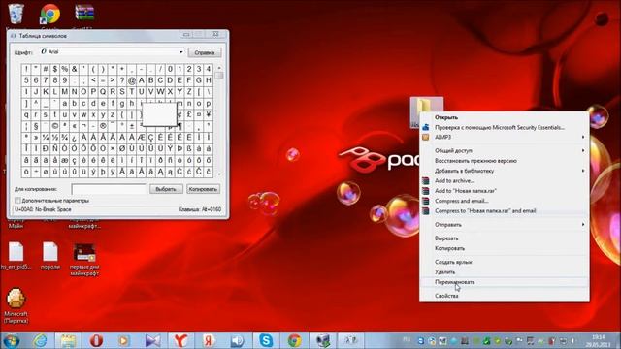Select the пороли file on desktop

pyautogui.click(x=50, y=256)
